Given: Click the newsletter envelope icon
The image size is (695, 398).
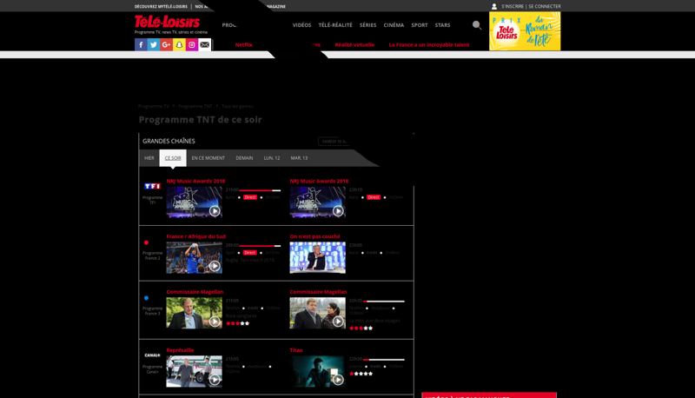Looking at the screenshot, I should point(204,44).
